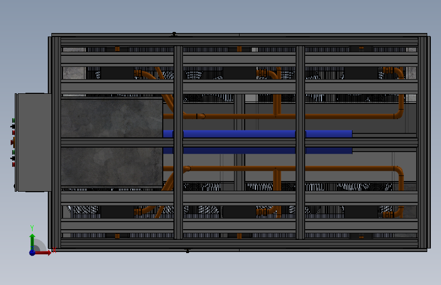Select the upper blue pipe in the model
The height and width of the screenshot is (285, 441).
click(x=257, y=134)
